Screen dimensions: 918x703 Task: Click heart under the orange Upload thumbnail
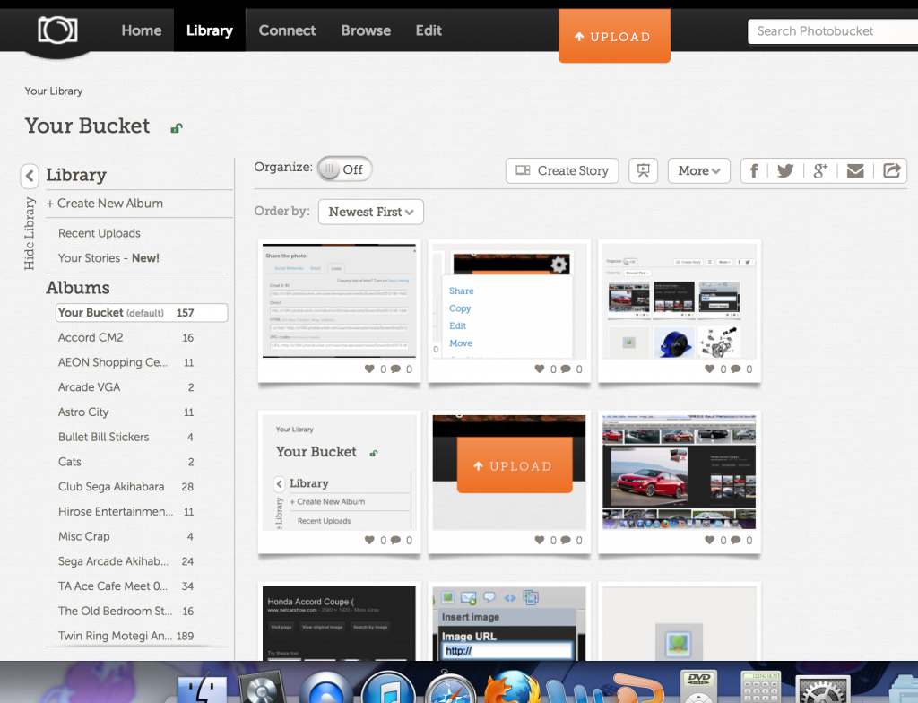(540, 540)
